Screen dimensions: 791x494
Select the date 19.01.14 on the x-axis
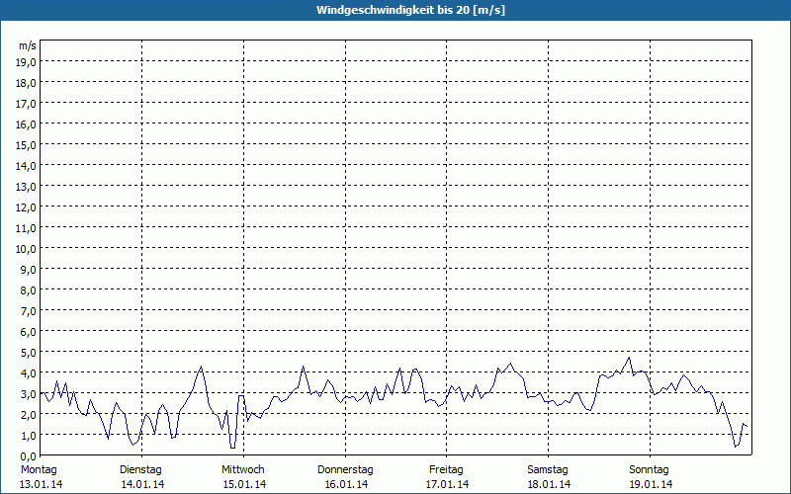[x=650, y=484]
